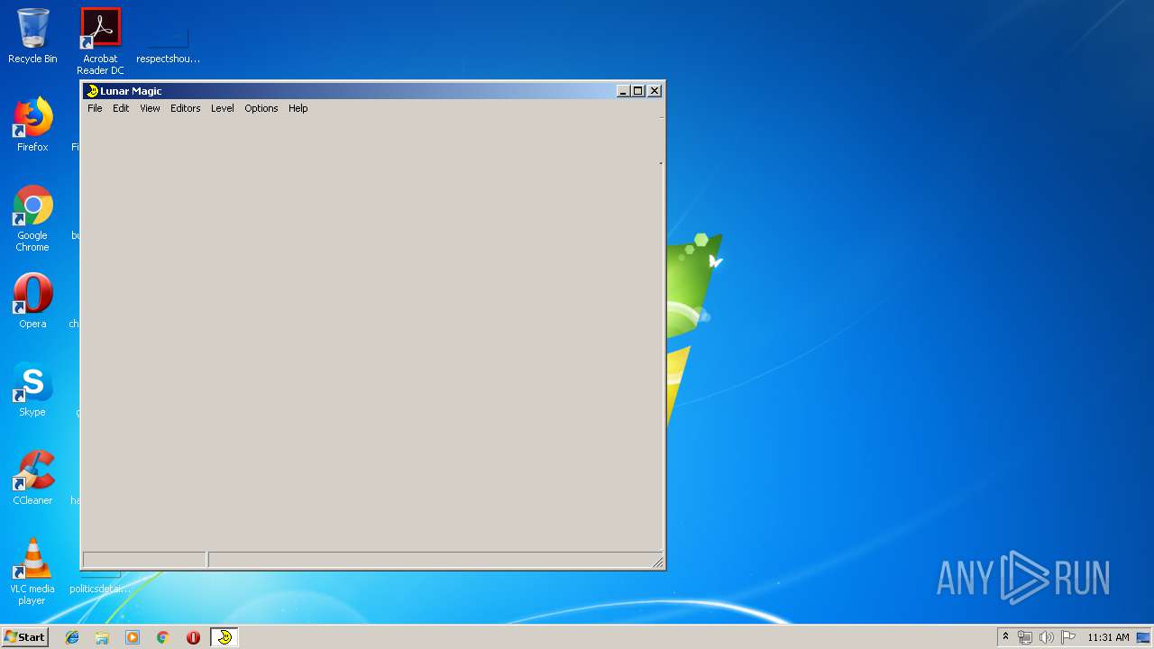Open the File menu in Lunar Magic
1154x649 pixels.
coord(95,108)
